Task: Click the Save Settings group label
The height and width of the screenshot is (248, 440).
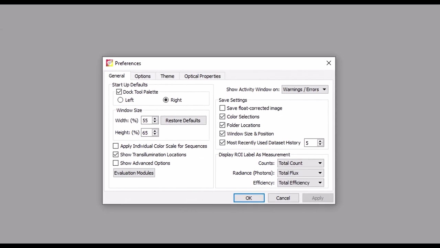Action: (233, 100)
